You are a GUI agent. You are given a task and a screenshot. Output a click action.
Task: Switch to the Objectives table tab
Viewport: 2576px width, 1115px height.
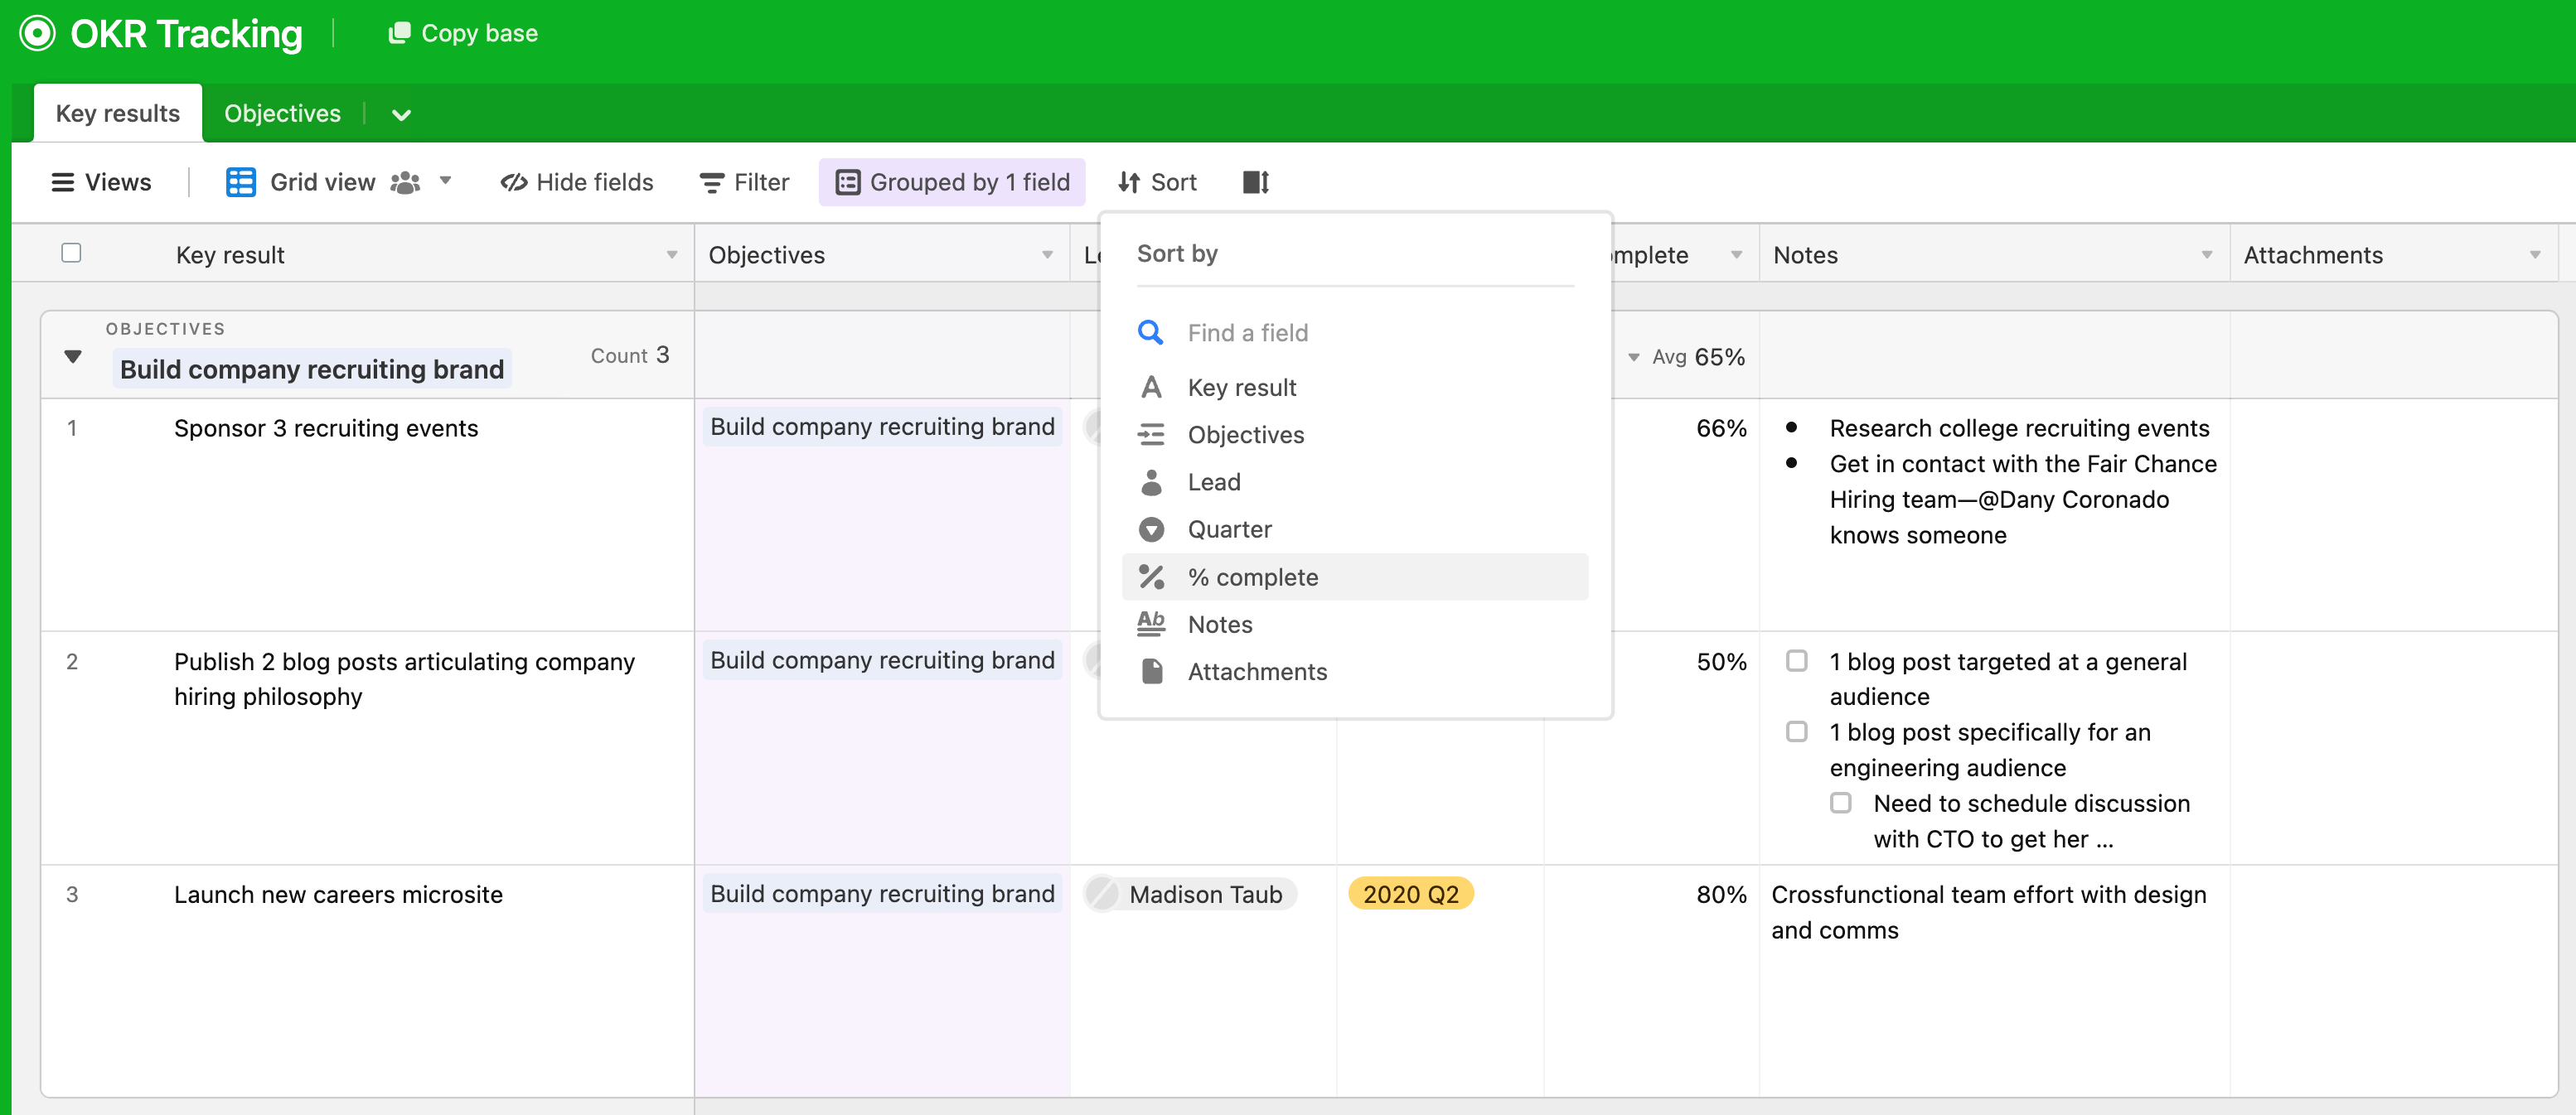click(282, 113)
